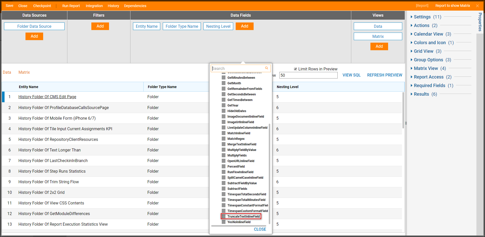This screenshot has width=485, height=237.
Task: Click the rows limit field showing 50
Action: tap(308, 75)
